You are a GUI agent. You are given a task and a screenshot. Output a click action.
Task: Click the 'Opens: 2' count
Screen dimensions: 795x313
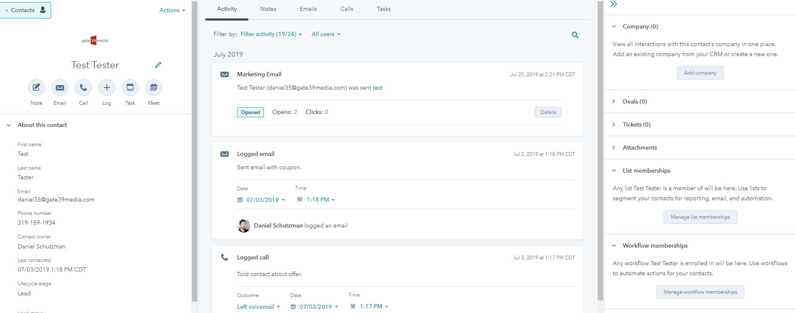pyautogui.click(x=285, y=112)
